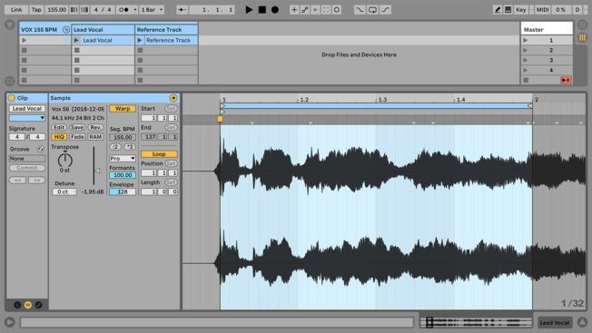Click the Session Record circle icon
The width and height of the screenshot is (592, 333).
(336, 10)
